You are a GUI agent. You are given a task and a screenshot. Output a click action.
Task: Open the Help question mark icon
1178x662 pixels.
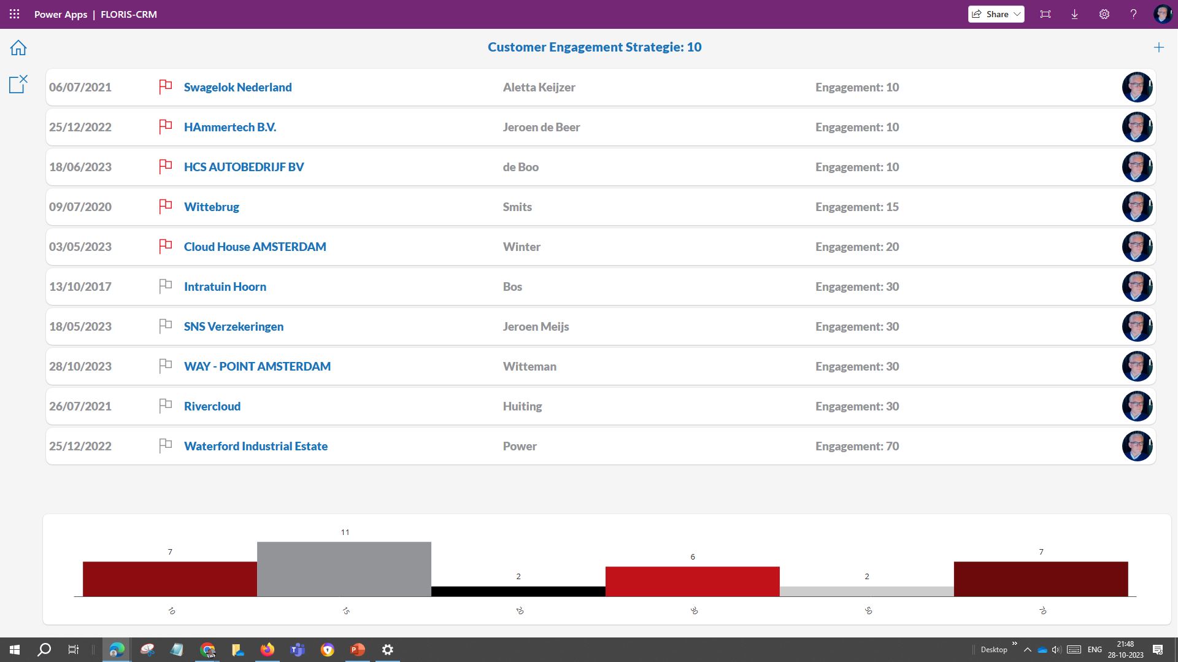(1133, 14)
